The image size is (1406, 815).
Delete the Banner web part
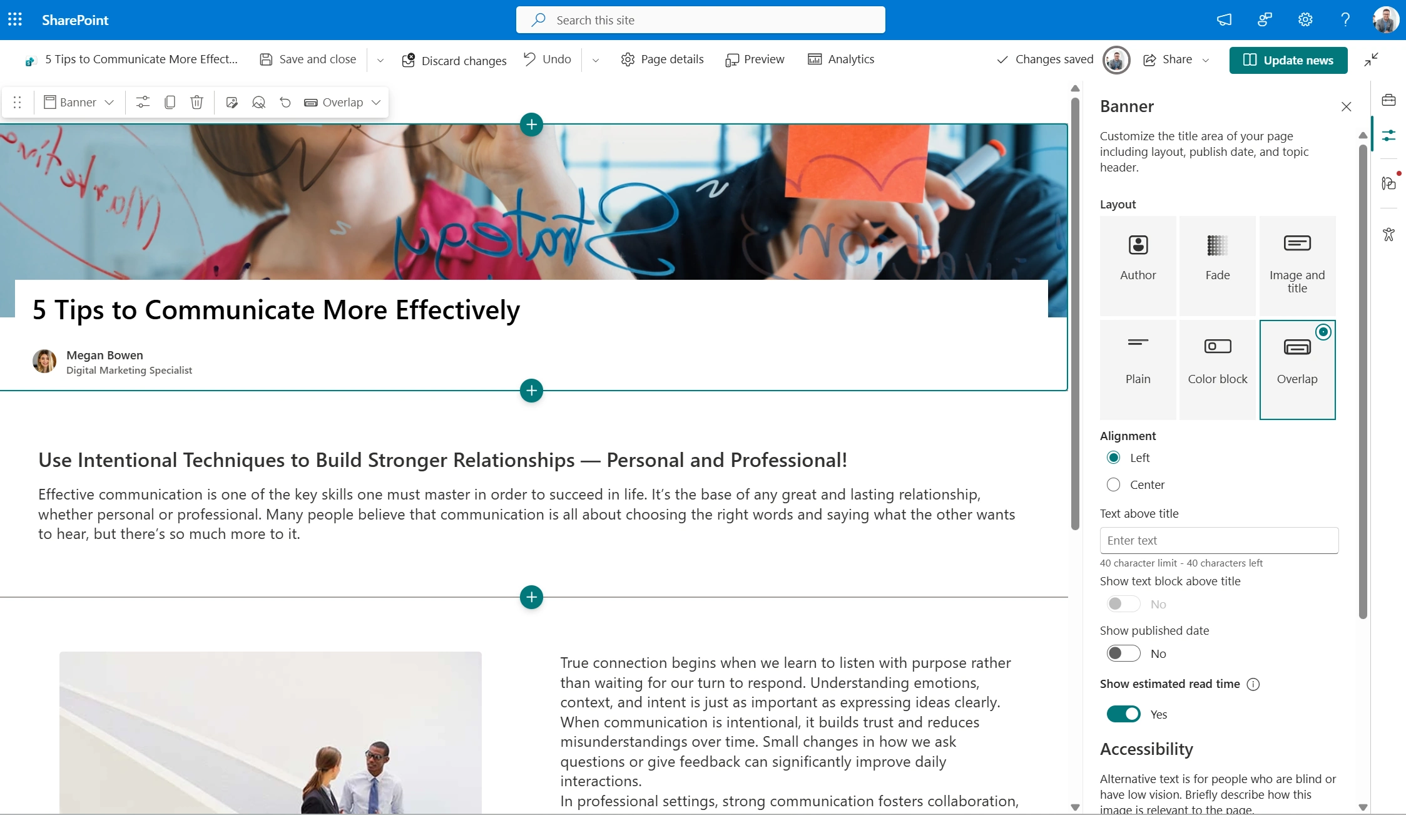(196, 102)
